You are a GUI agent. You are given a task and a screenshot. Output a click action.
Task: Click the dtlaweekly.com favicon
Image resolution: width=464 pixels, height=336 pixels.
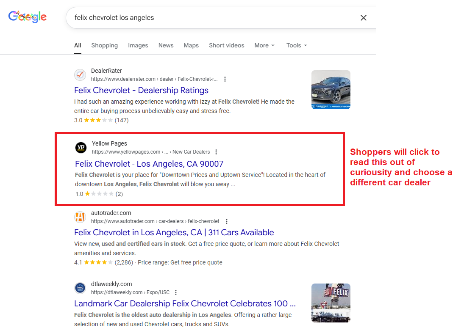(x=80, y=288)
